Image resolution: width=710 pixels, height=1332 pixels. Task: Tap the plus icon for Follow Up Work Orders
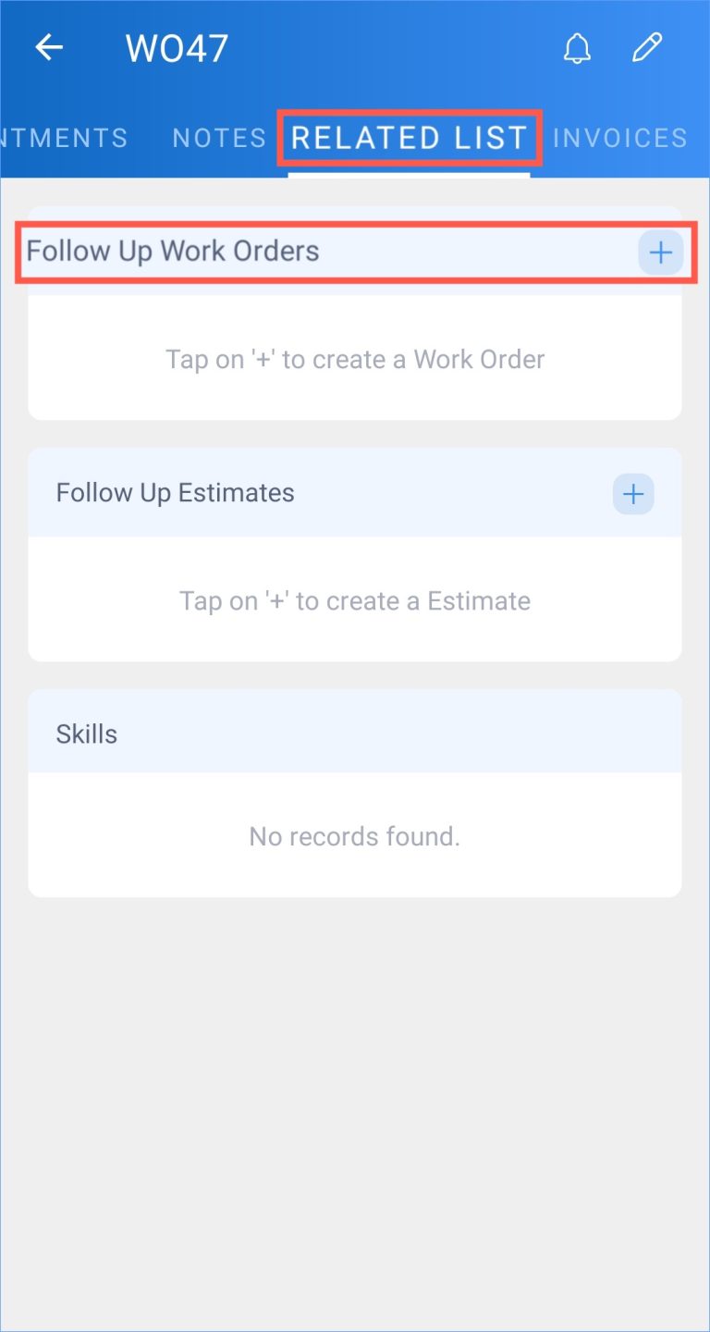click(x=660, y=252)
